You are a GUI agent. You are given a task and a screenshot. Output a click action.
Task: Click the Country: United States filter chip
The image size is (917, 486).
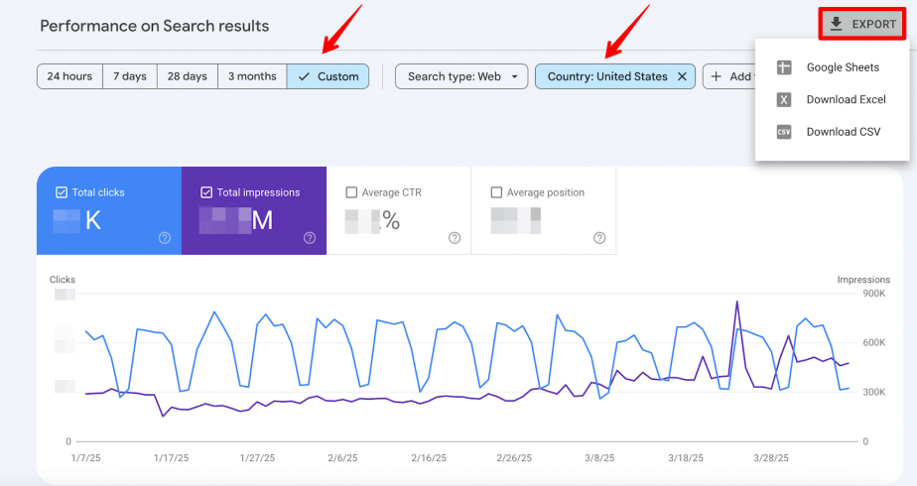pos(604,76)
